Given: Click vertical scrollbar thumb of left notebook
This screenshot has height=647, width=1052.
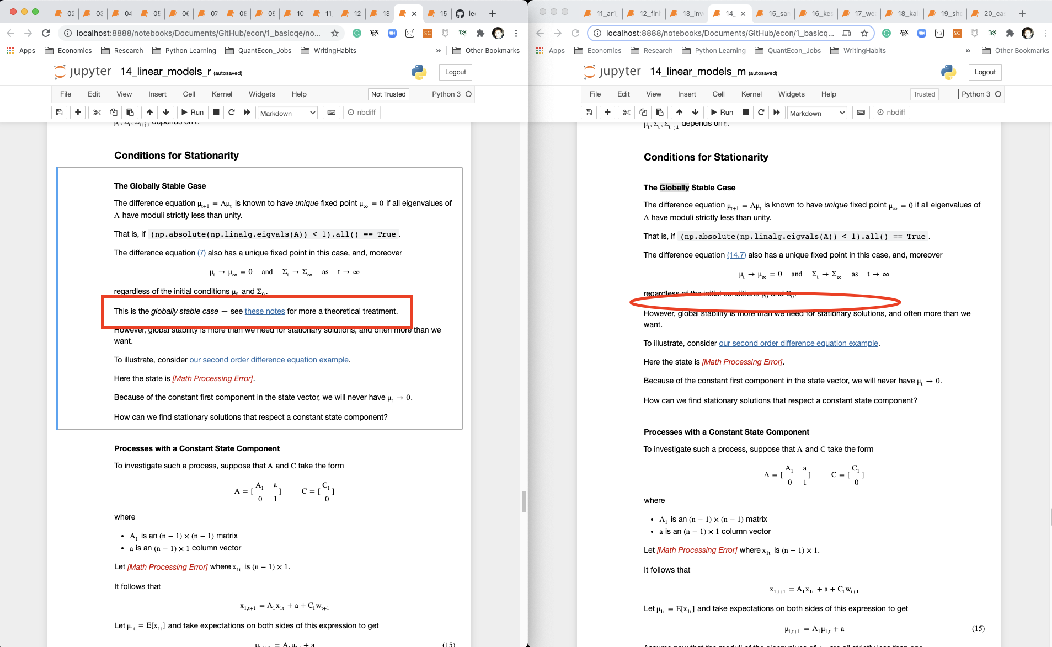Looking at the screenshot, I should (524, 501).
